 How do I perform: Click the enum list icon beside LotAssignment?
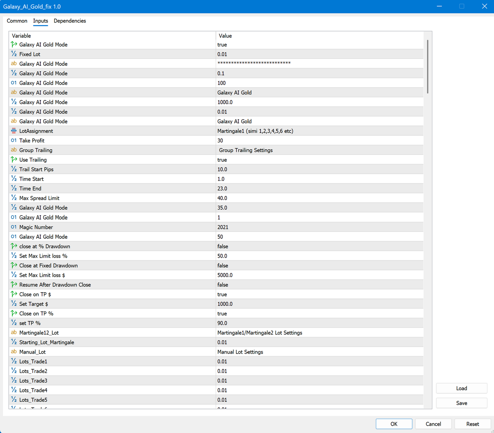click(x=13, y=131)
